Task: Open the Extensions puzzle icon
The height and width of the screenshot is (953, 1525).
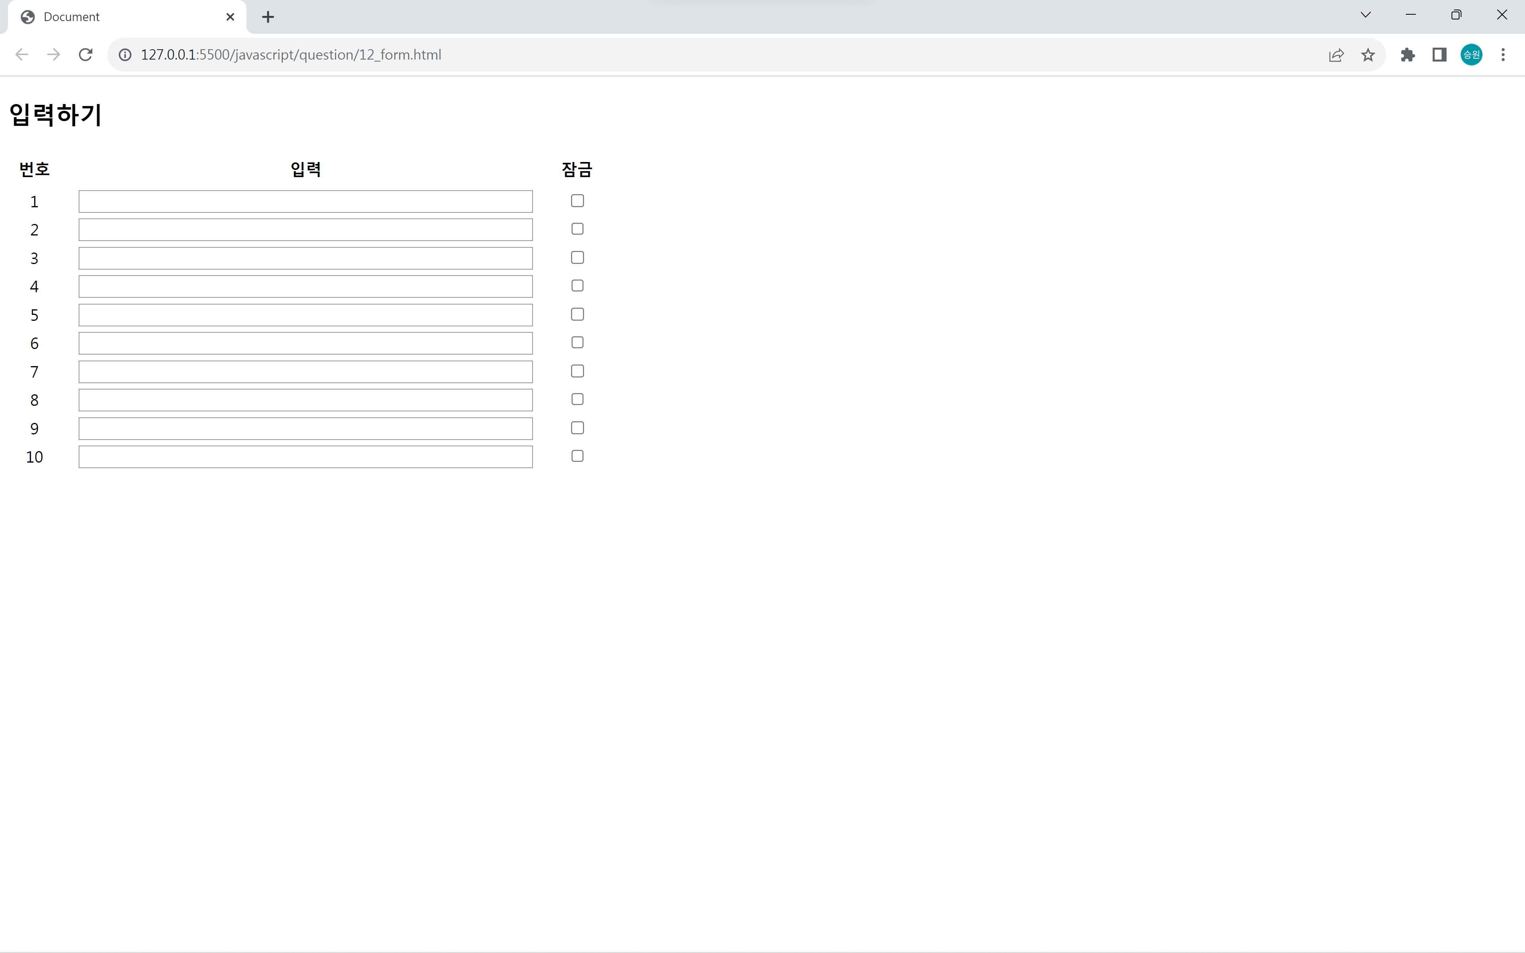Action: 1407,55
